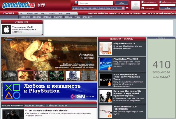The image size is (176, 119).
Task: Open the Теперь и на iPad! link
Action: coord(22,27)
